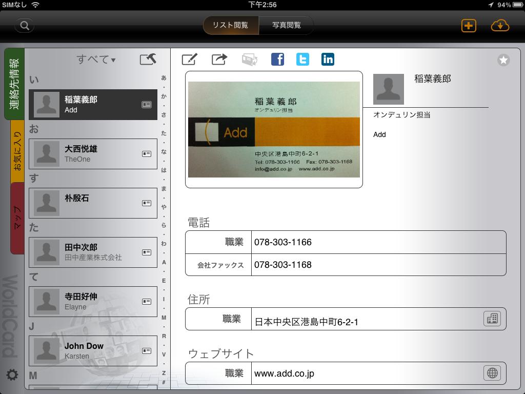
Task: Open the お気に入り side tab
Action: click(17, 151)
